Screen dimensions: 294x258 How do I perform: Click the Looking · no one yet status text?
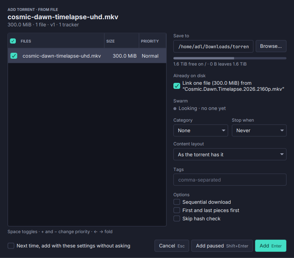[202, 108]
